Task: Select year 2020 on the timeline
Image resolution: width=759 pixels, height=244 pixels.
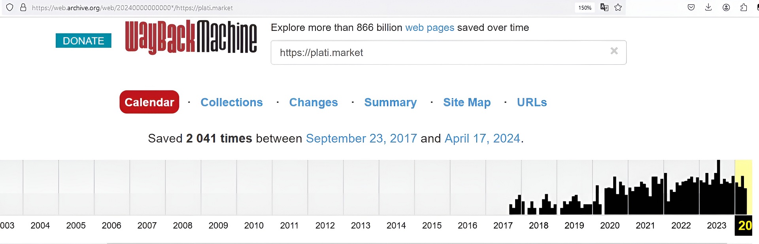Action: pos(610,225)
